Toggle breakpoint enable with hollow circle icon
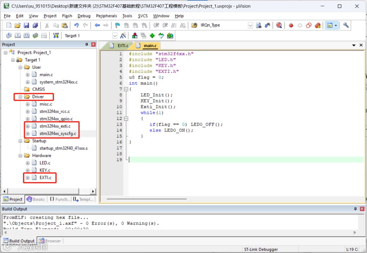Image resolution: width=367 pixels, height=253 pixels. coord(300,25)
